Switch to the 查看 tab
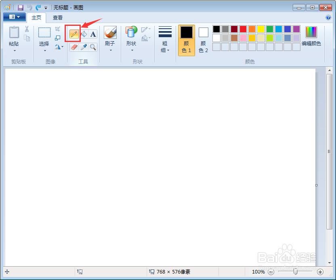Screen dimensions: 336x280 pyautogui.click(x=58, y=18)
